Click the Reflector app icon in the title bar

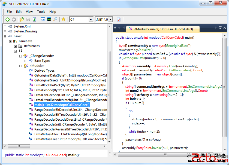tap(5, 4)
